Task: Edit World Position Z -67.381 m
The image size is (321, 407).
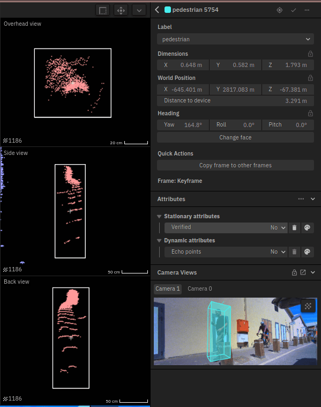Action: (x=288, y=90)
